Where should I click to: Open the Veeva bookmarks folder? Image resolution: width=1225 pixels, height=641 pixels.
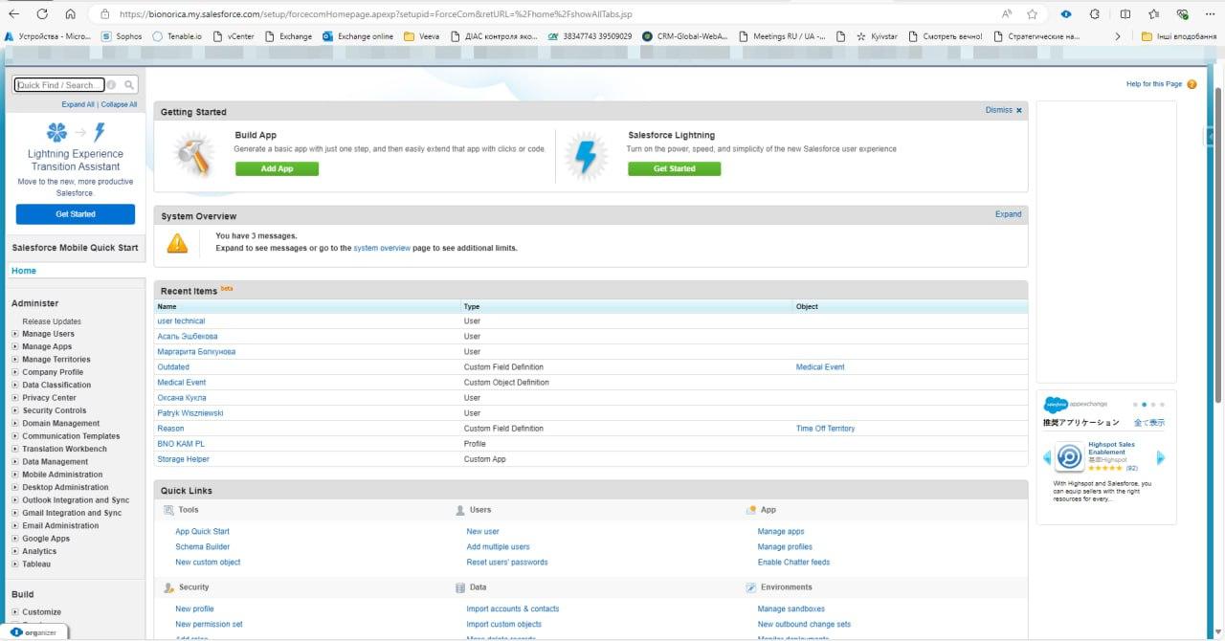(x=421, y=36)
